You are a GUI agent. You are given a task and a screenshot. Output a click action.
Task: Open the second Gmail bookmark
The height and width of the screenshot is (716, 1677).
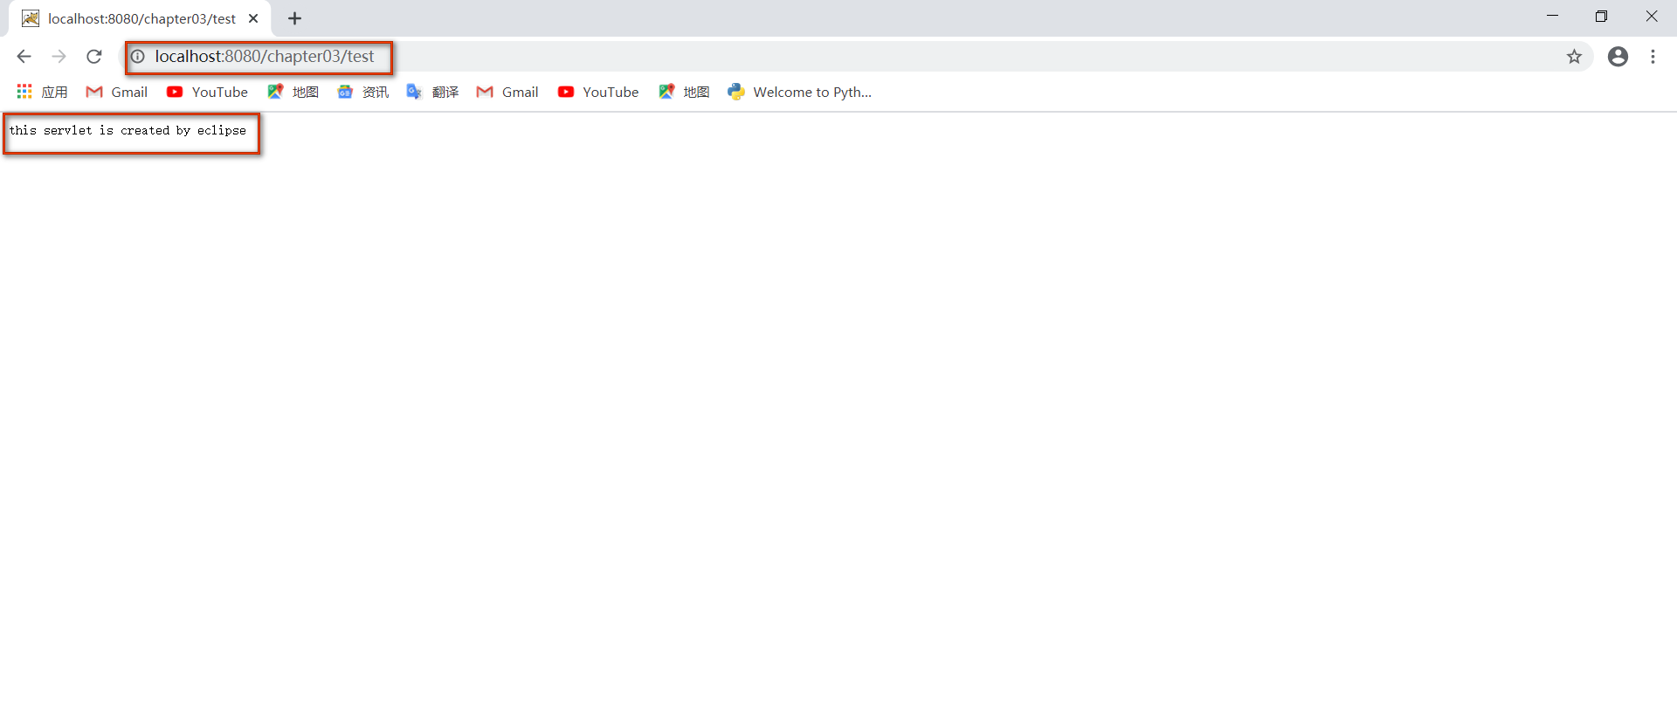(x=507, y=92)
